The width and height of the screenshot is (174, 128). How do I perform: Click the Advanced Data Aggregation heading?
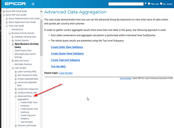(75, 12)
